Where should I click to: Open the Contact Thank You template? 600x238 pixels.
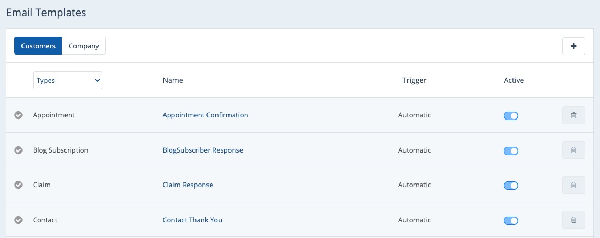coord(192,220)
